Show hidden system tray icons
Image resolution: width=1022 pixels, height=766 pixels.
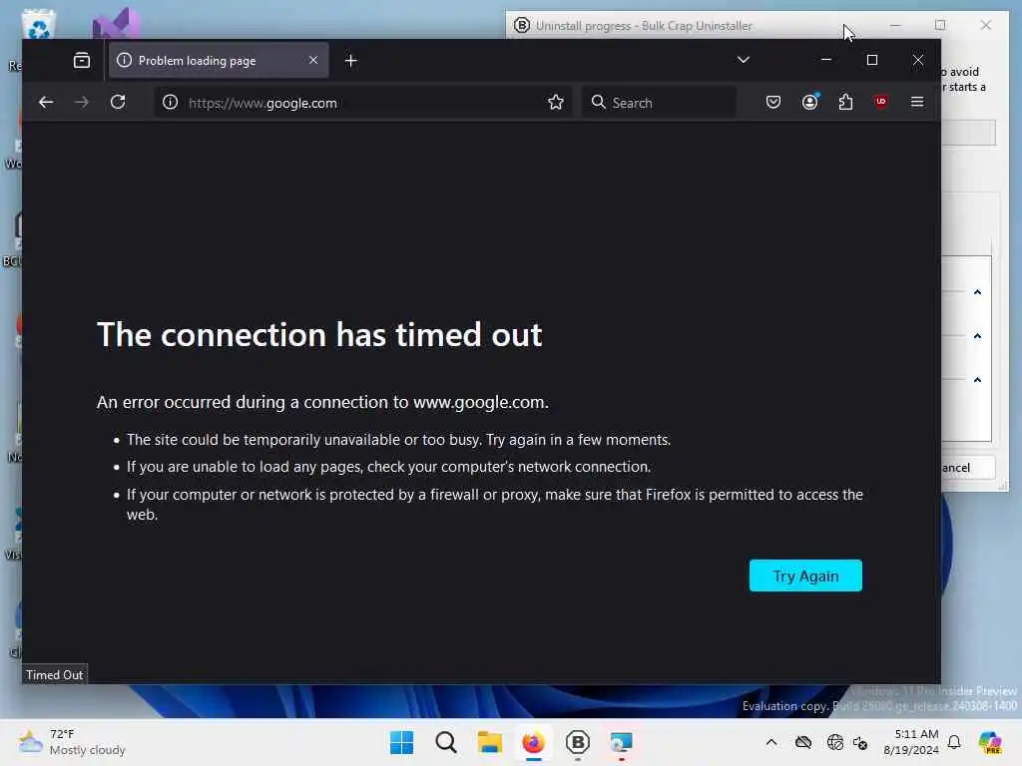(x=771, y=742)
